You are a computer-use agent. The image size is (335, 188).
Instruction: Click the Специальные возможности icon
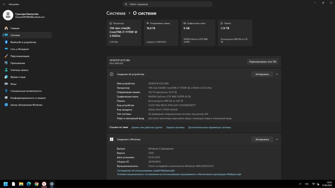coord(6,91)
